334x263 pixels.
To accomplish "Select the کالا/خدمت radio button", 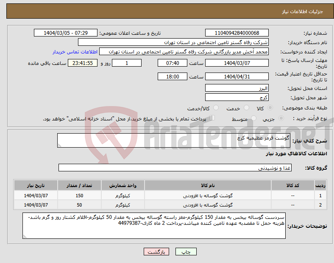I will 216,108.
